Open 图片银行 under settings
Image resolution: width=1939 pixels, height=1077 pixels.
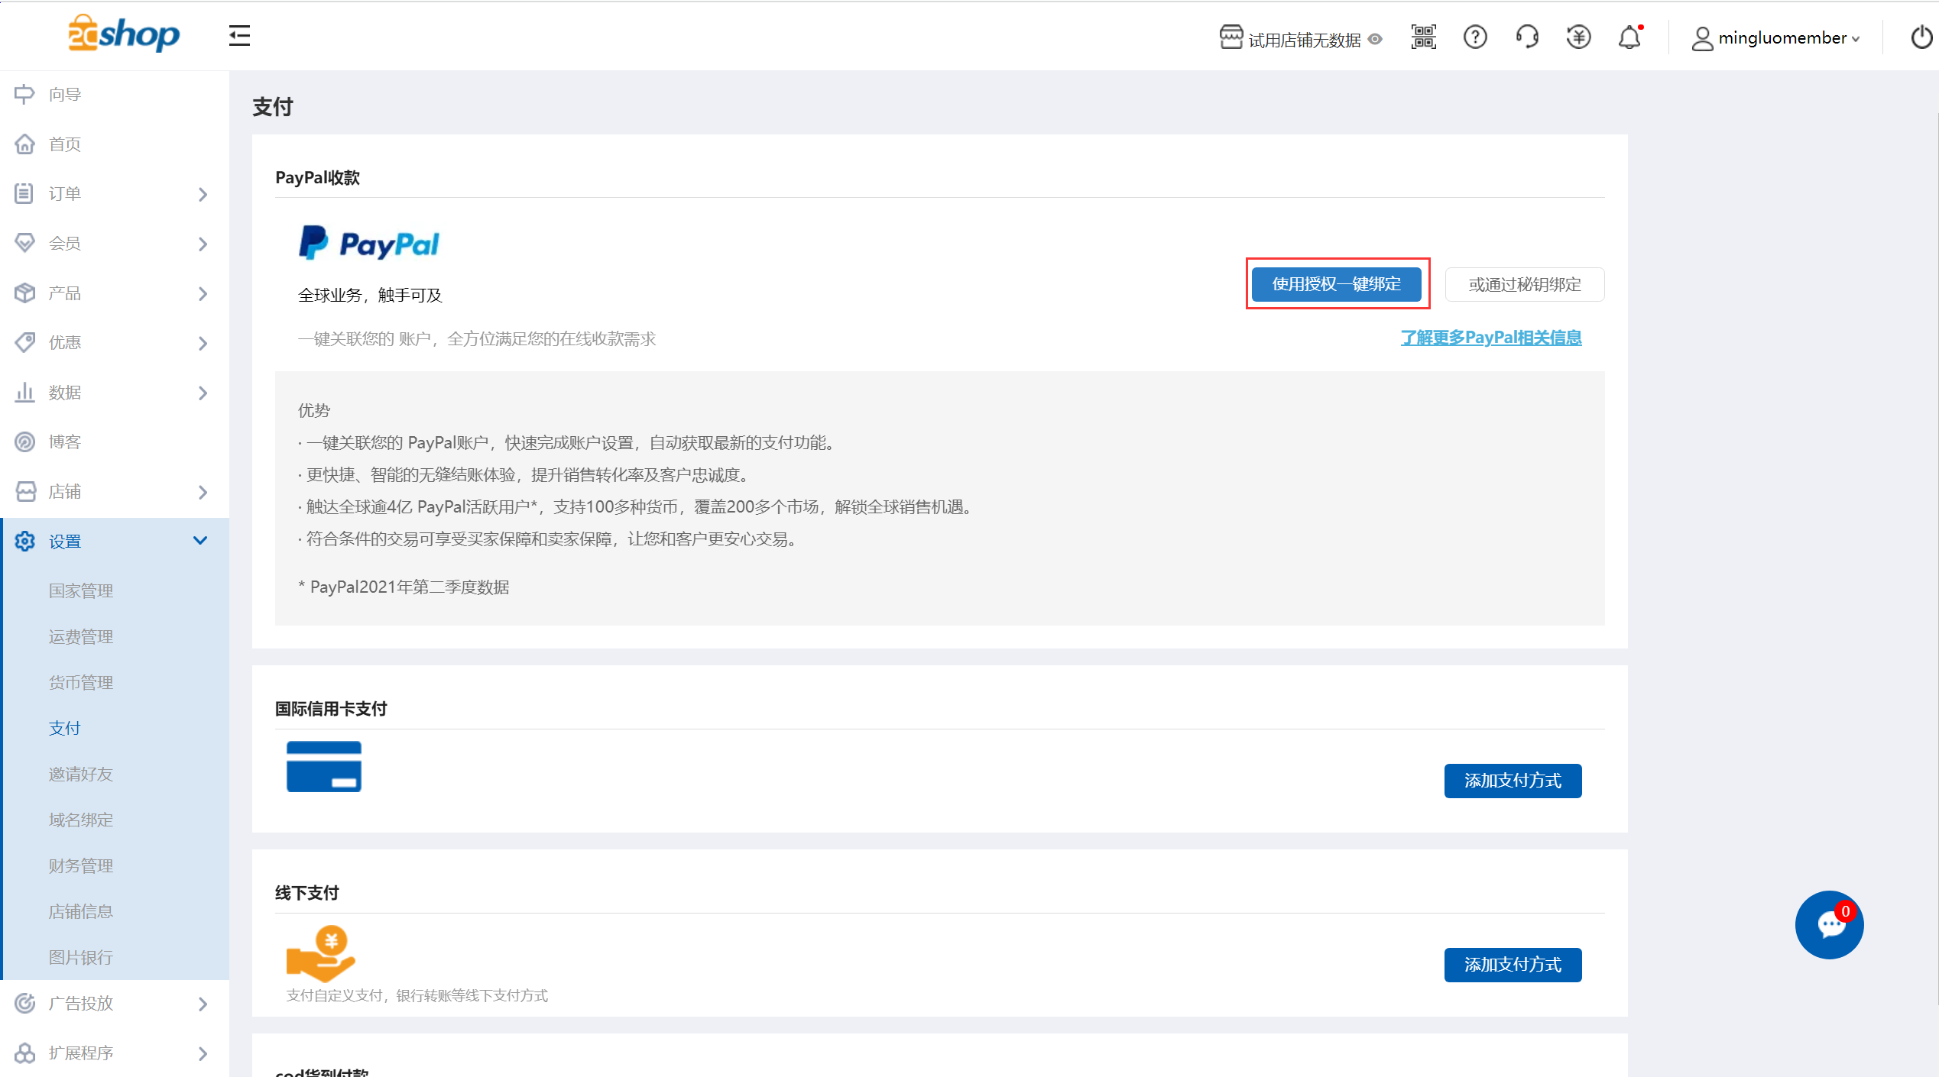coord(81,957)
